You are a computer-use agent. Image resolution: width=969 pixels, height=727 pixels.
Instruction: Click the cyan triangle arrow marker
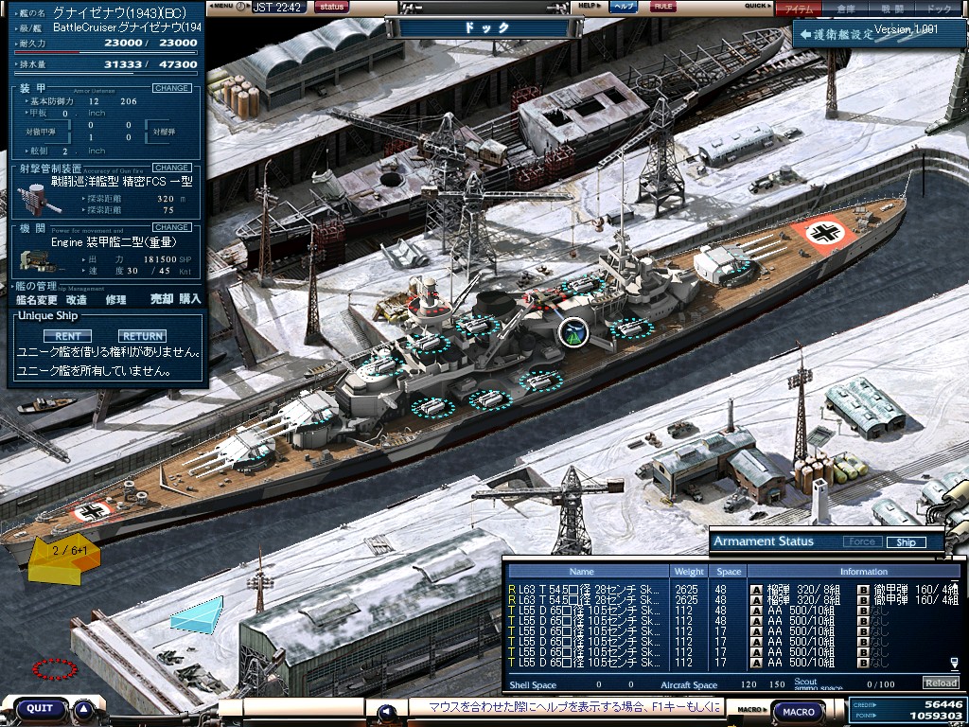(197, 615)
